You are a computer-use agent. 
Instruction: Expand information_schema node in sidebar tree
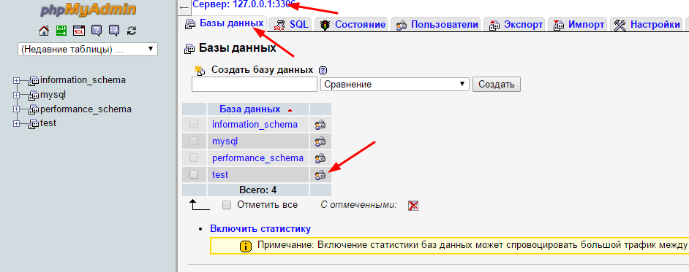tap(17, 81)
